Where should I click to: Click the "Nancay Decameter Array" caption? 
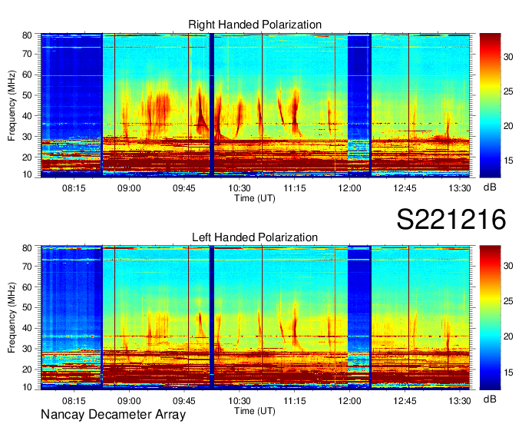coord(113,415)
